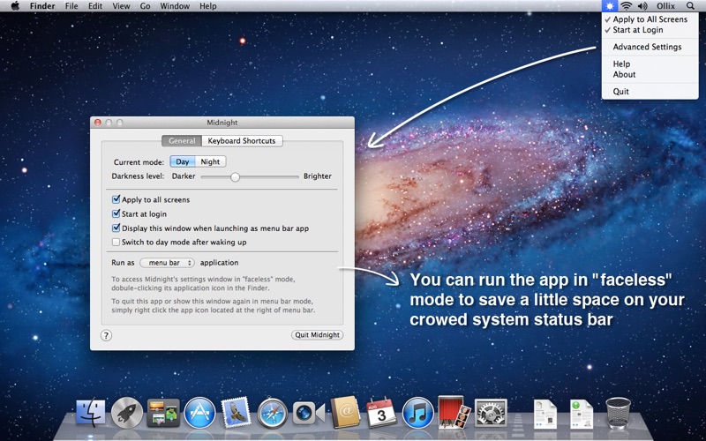Switch to Keyboard Shortcuts tab
This screenshot has width=706, height=441.
[242, 141]
